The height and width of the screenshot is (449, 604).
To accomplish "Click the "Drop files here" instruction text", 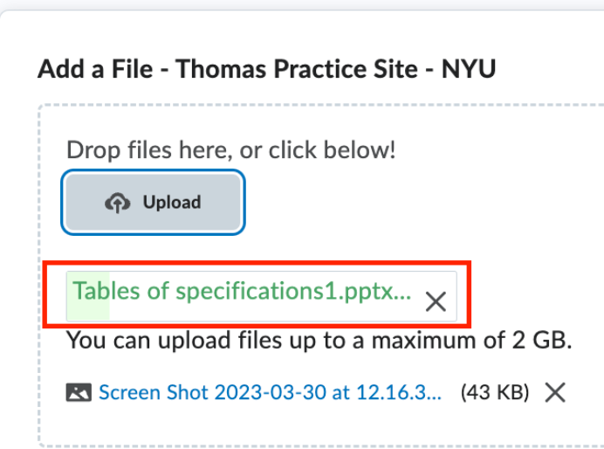I will point(230,150).
